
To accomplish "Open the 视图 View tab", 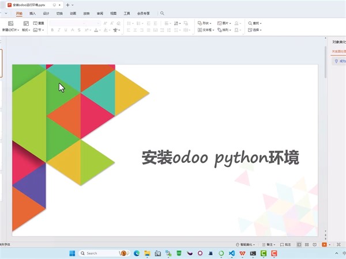I will 114,13.
